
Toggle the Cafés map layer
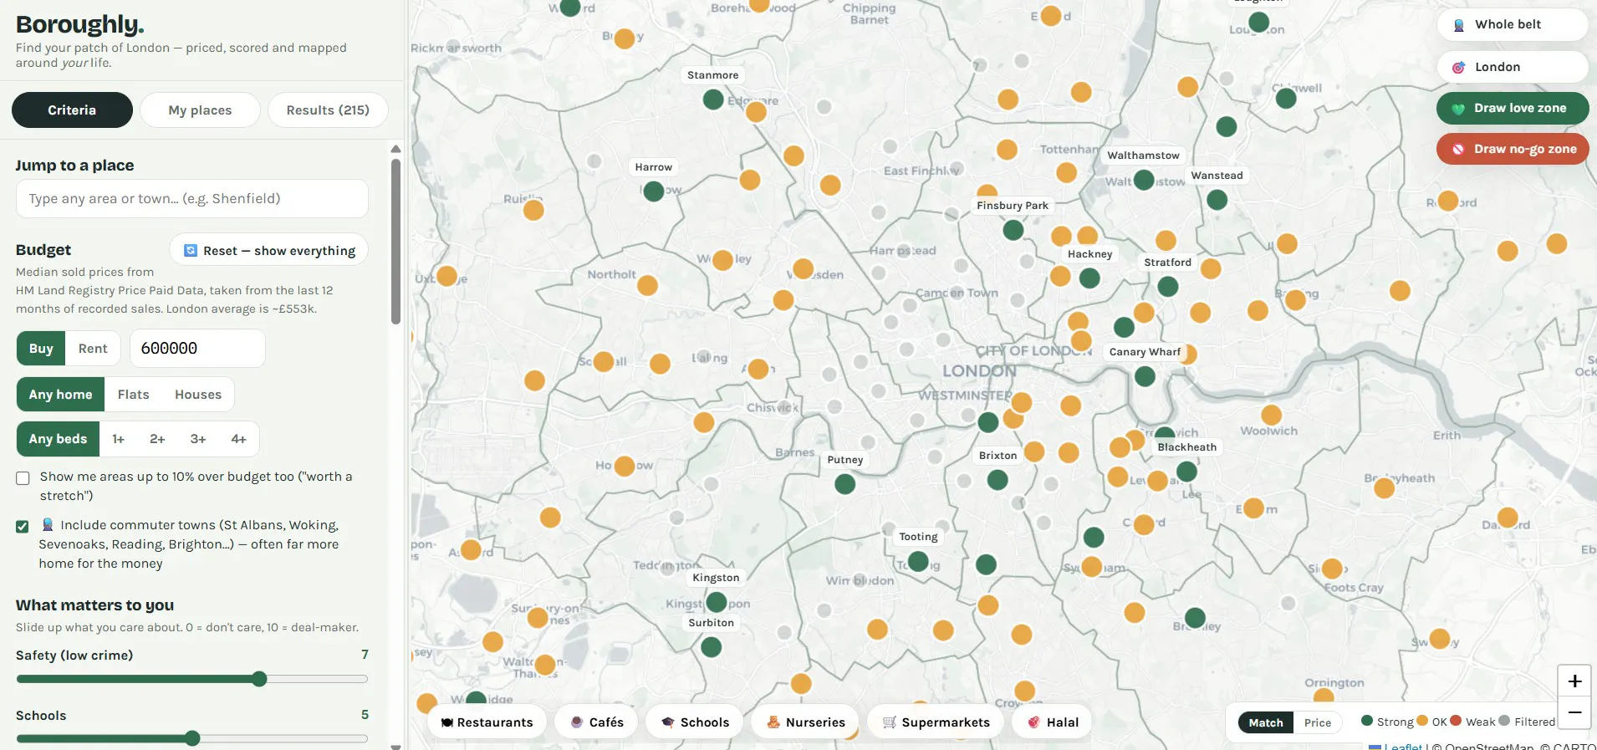(596, 722)
